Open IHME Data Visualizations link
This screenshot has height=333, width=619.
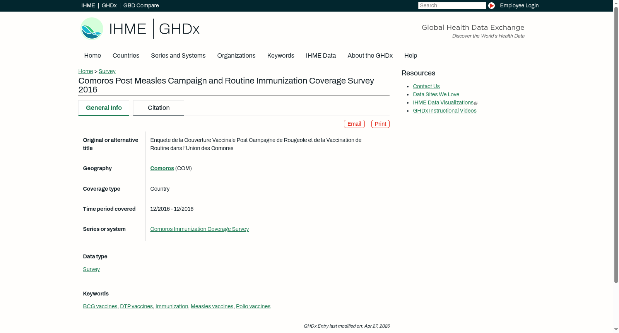pyautogui.click(x=443, y=102)
